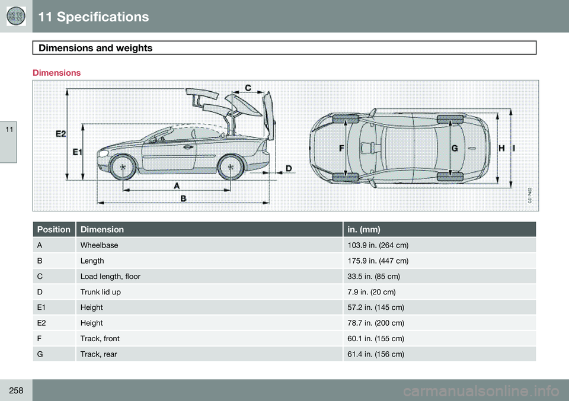Click the position 'C' table cell
Image resolution: width=569 pixels, height=401 pixels.
[54, 276]
